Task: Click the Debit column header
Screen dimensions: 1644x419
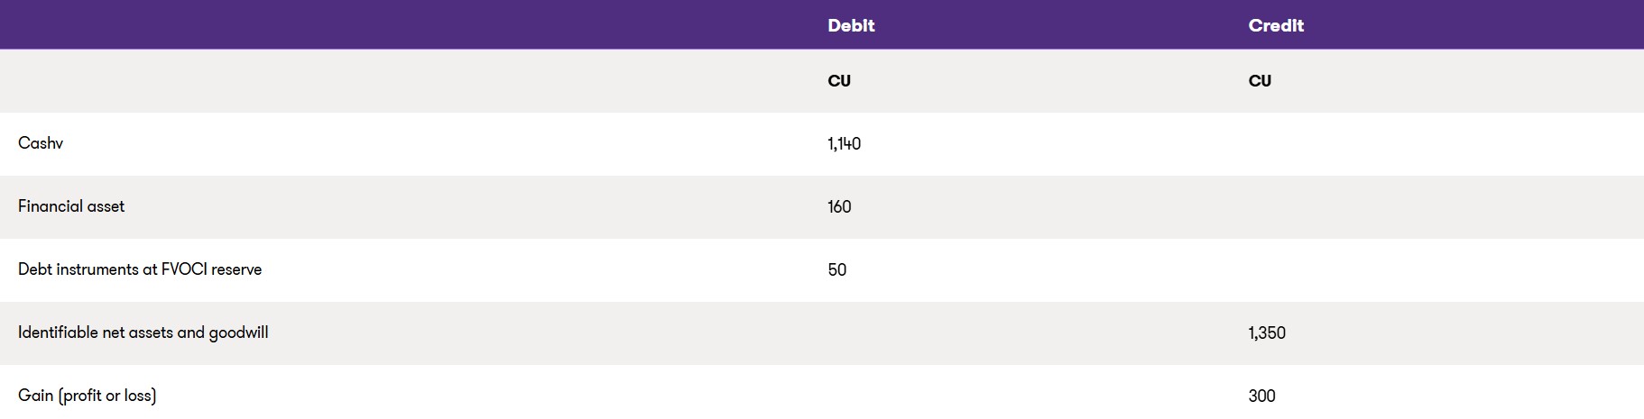Action: [851, 25]
